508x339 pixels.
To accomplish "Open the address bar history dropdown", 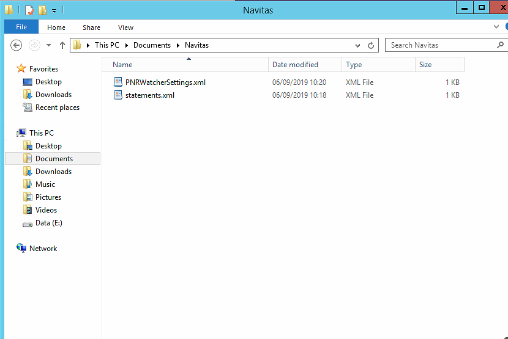I will point(357,45).
